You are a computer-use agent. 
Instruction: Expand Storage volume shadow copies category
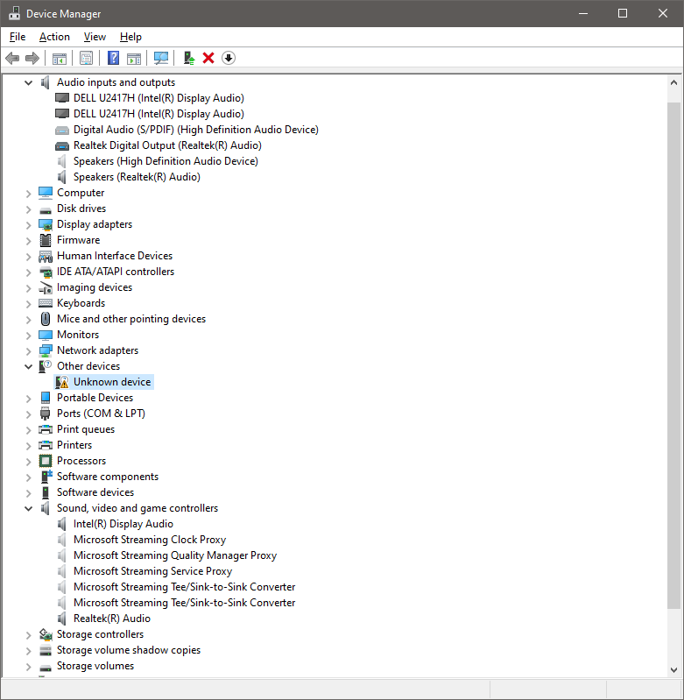29,651
